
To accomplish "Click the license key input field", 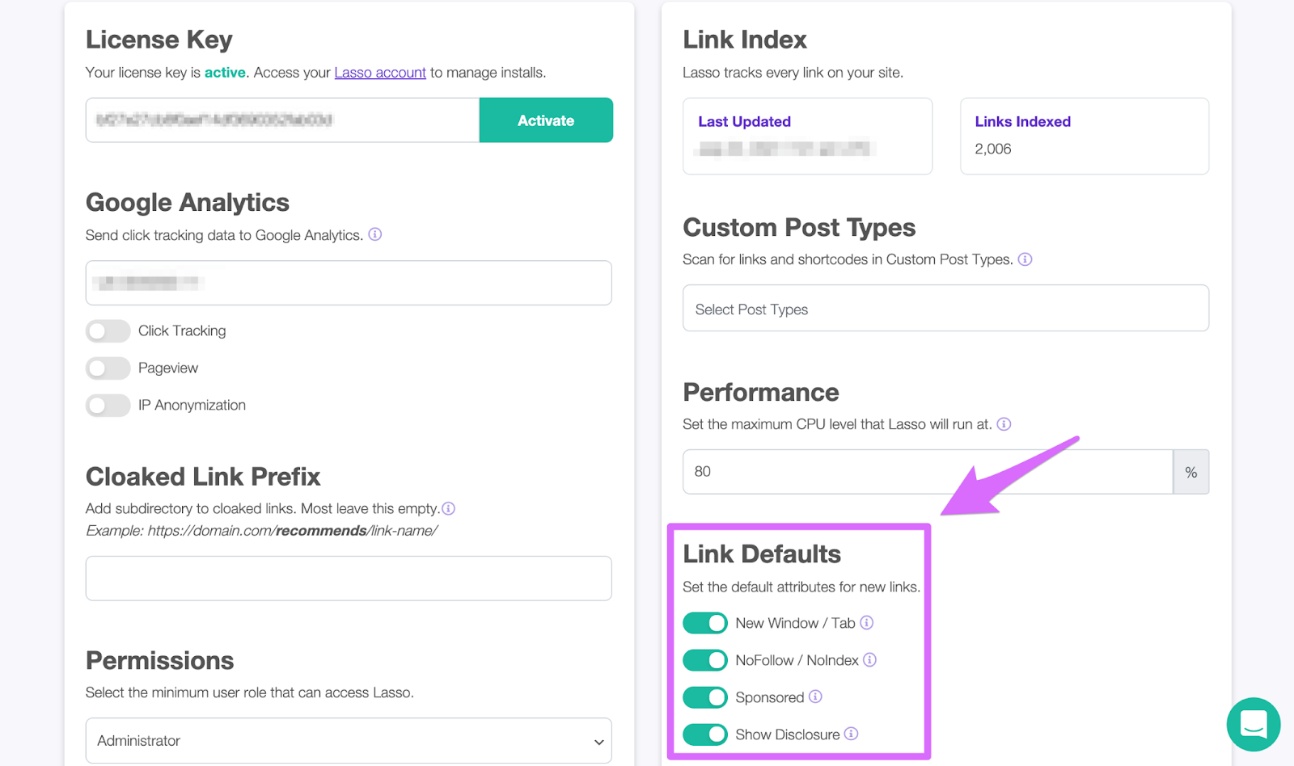I will tap(282, 120).
